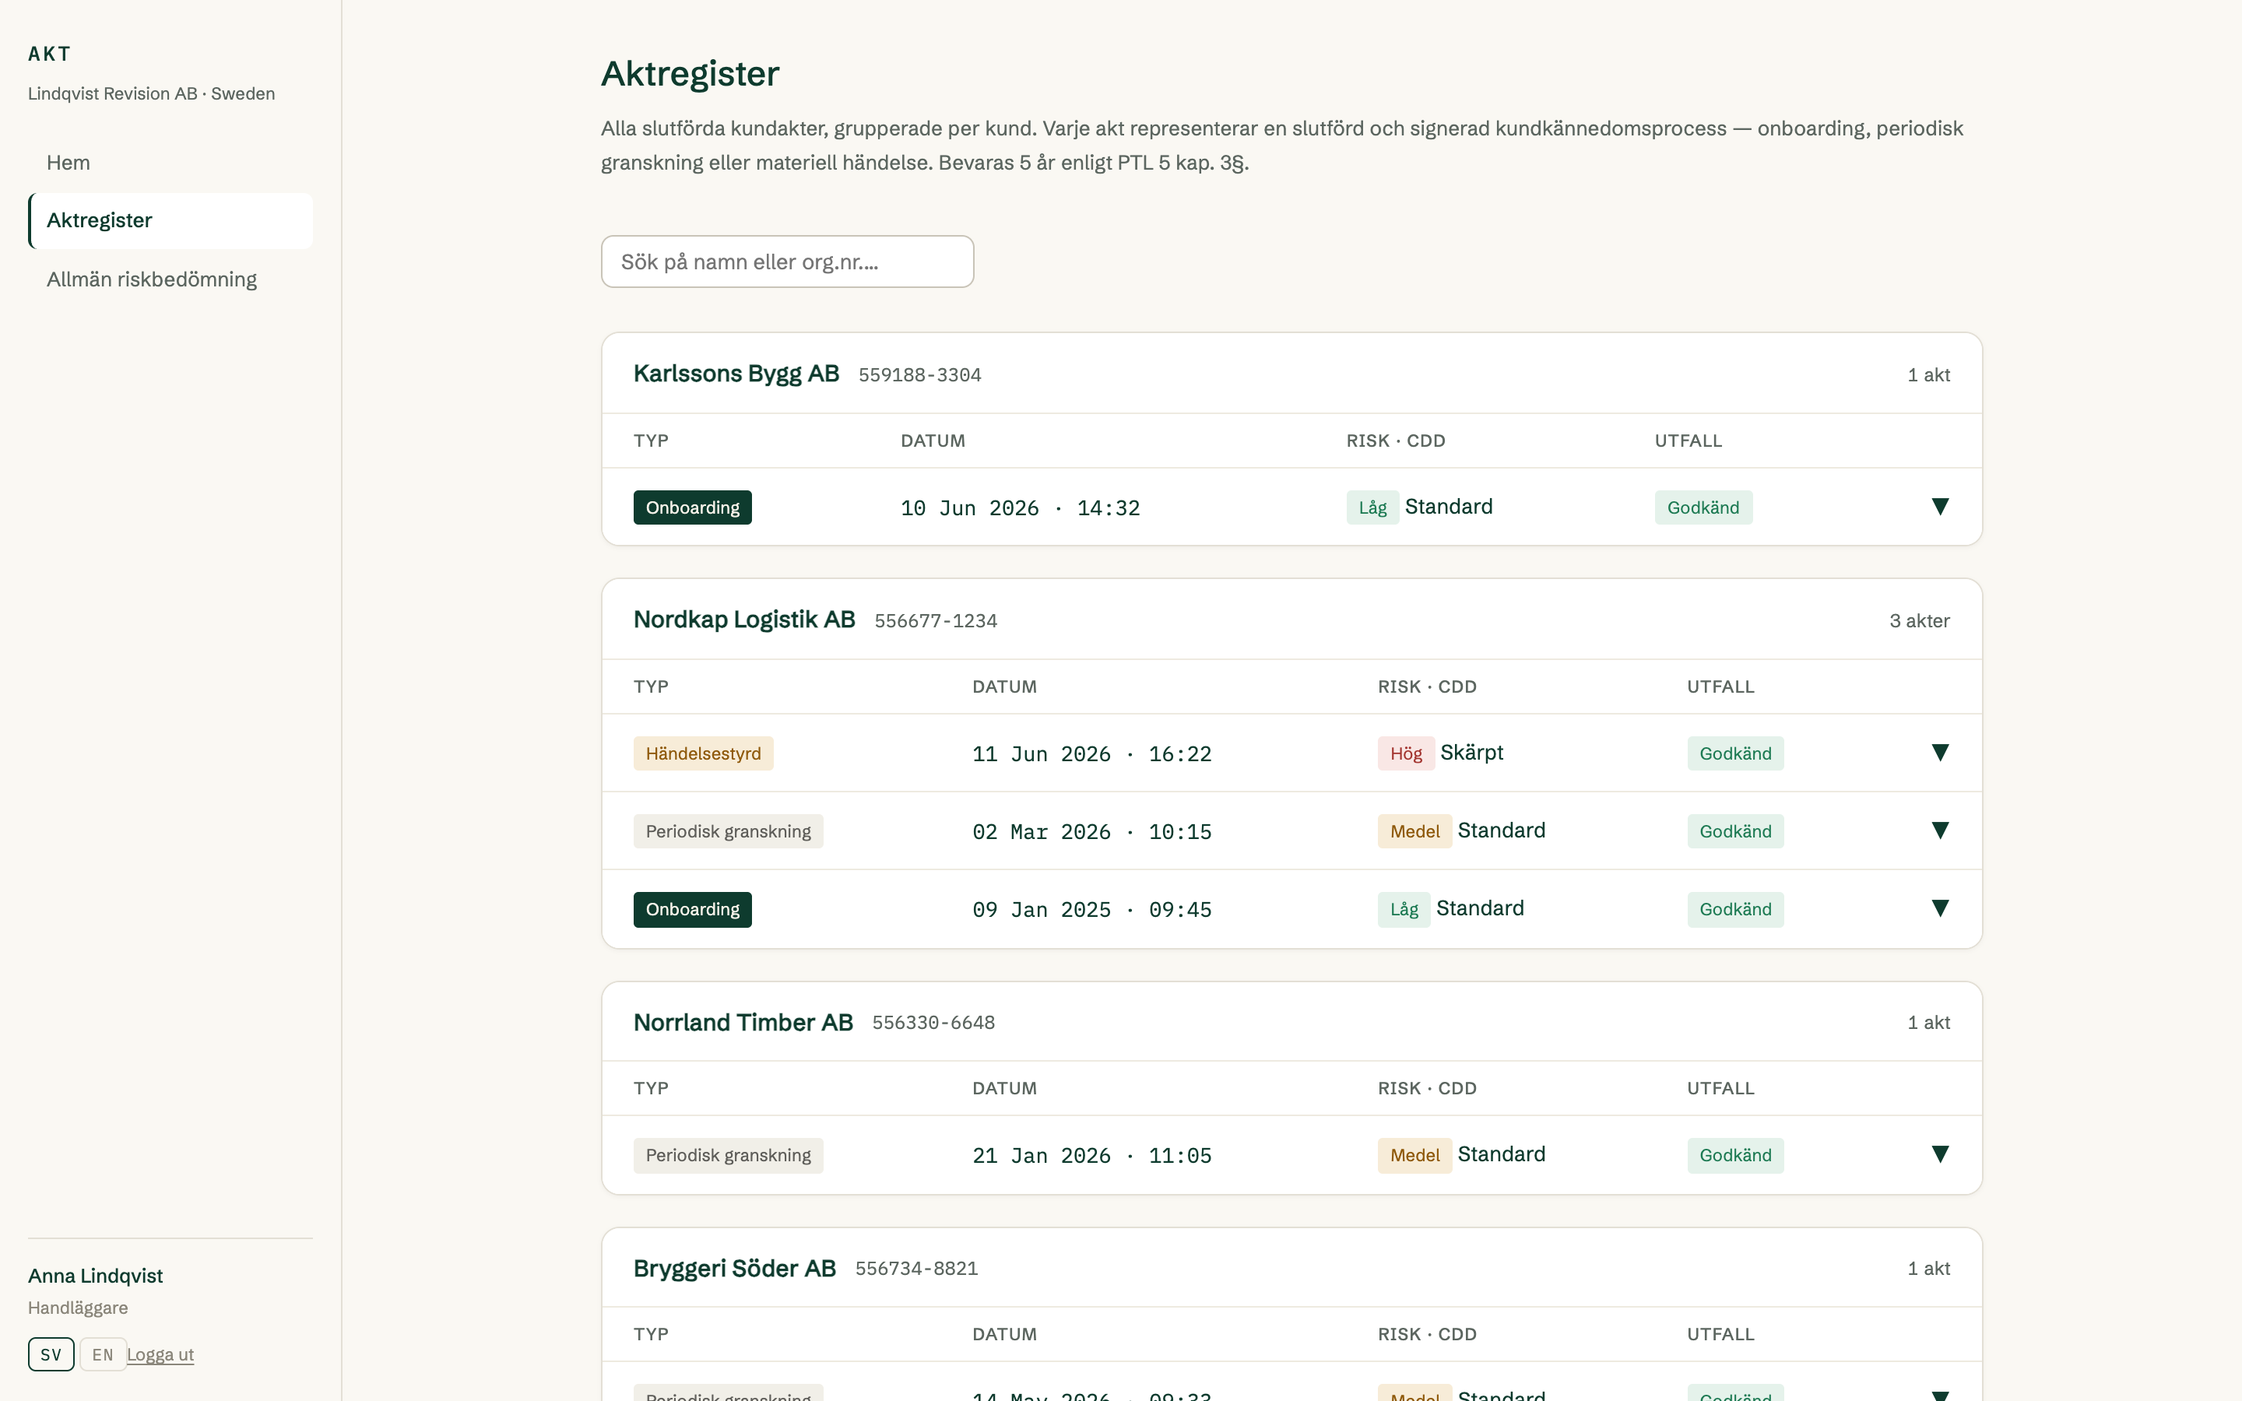Image resolution: width=2242 pixels, height=1401 pixels.
Task: Expand Norrland Timber row dated 21 Jan 2026
Action: tap(1940, 1153)
